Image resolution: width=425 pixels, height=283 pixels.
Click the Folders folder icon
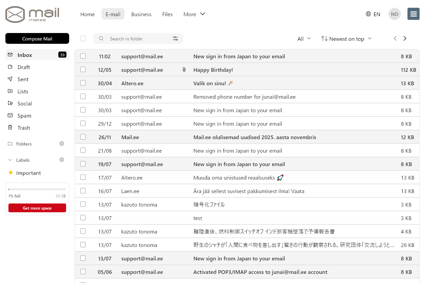click(x=10, y=144)
